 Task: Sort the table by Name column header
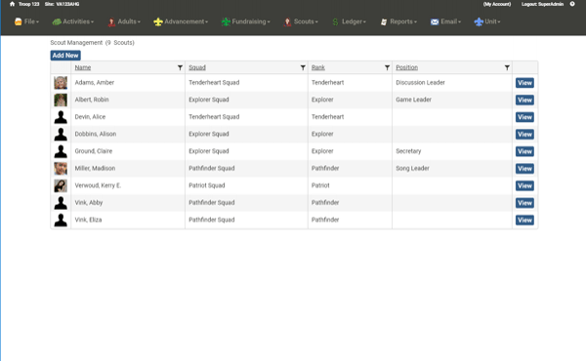pyautogui.click(x=83, y=67)
